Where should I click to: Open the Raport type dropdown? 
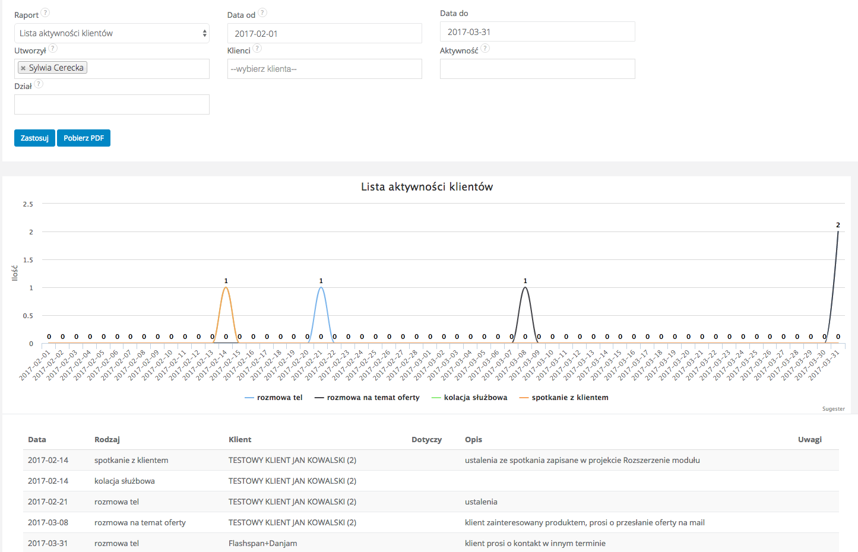[x=112, y=33]
